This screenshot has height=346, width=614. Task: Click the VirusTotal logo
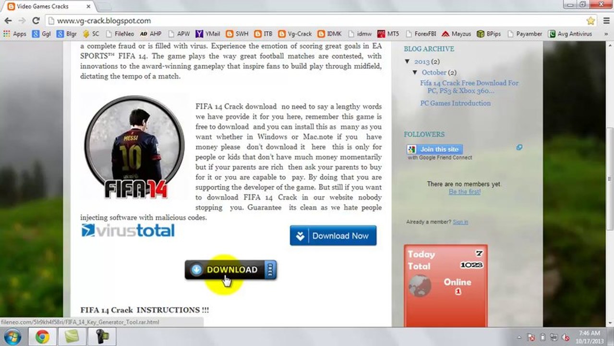pyautogui.click(x=128, y=230)
